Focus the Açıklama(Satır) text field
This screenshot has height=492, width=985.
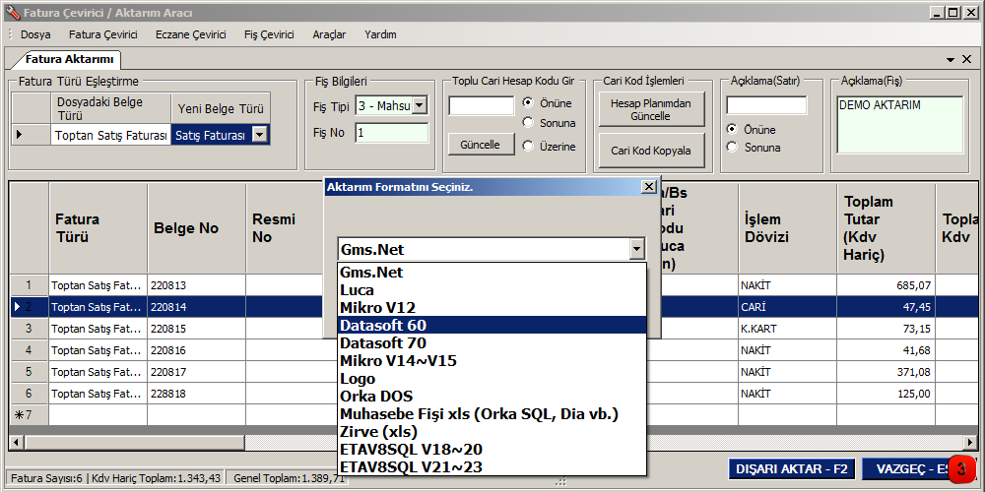point(766,105)
